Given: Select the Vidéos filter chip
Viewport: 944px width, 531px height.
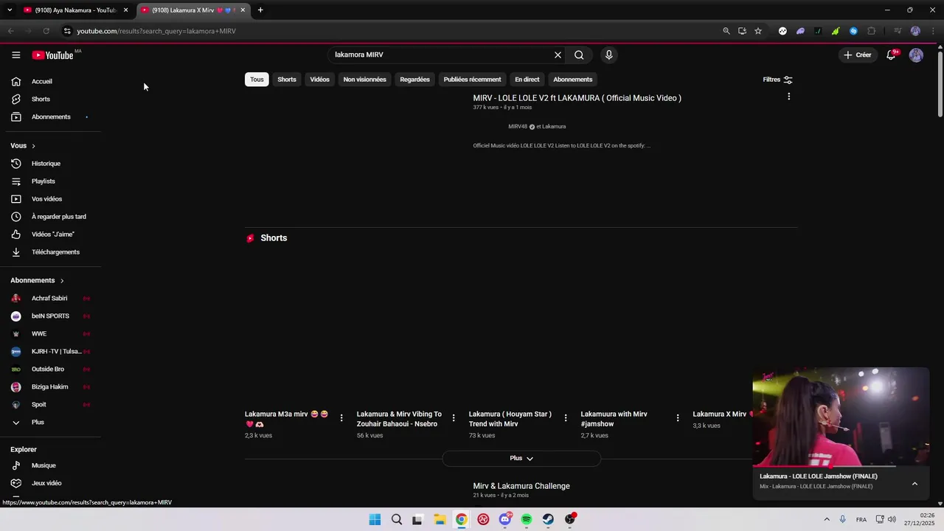Looking at the screenshot, I should (x=320, y=80).
